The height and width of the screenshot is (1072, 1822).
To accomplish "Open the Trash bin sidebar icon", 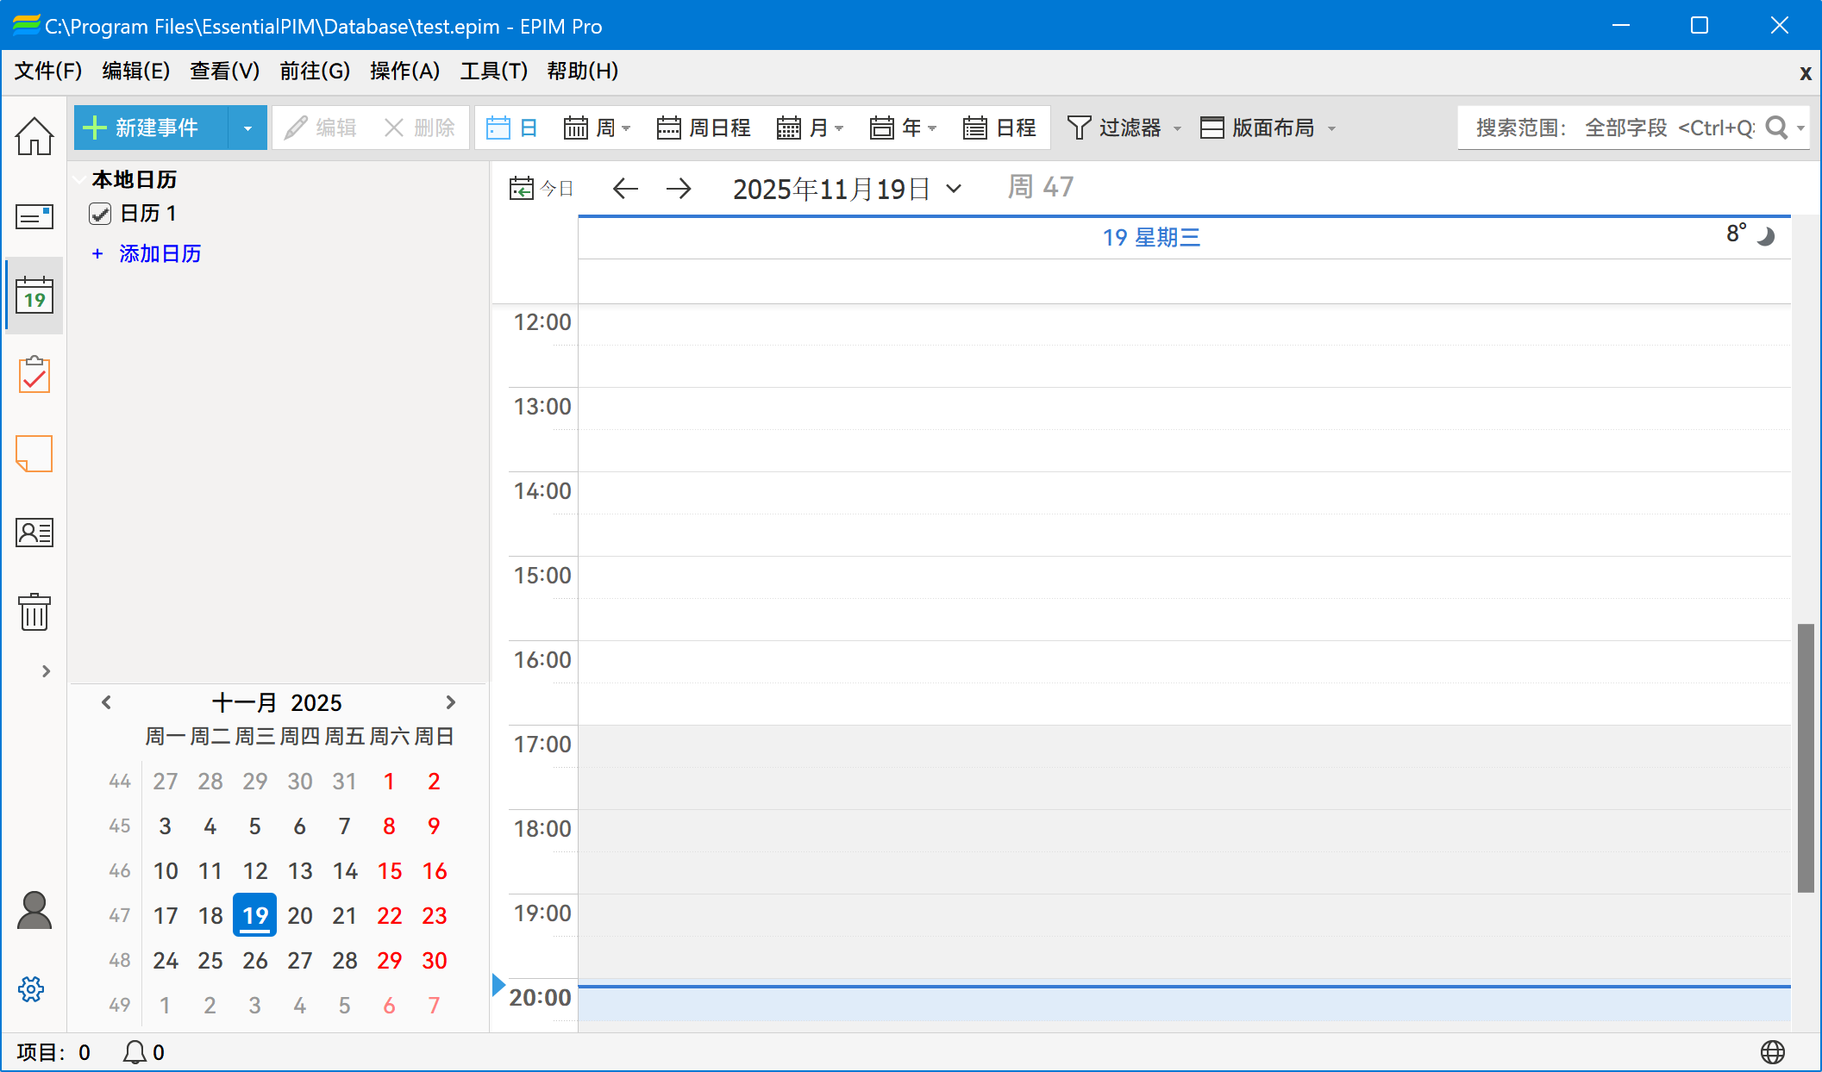I will 34,612.
